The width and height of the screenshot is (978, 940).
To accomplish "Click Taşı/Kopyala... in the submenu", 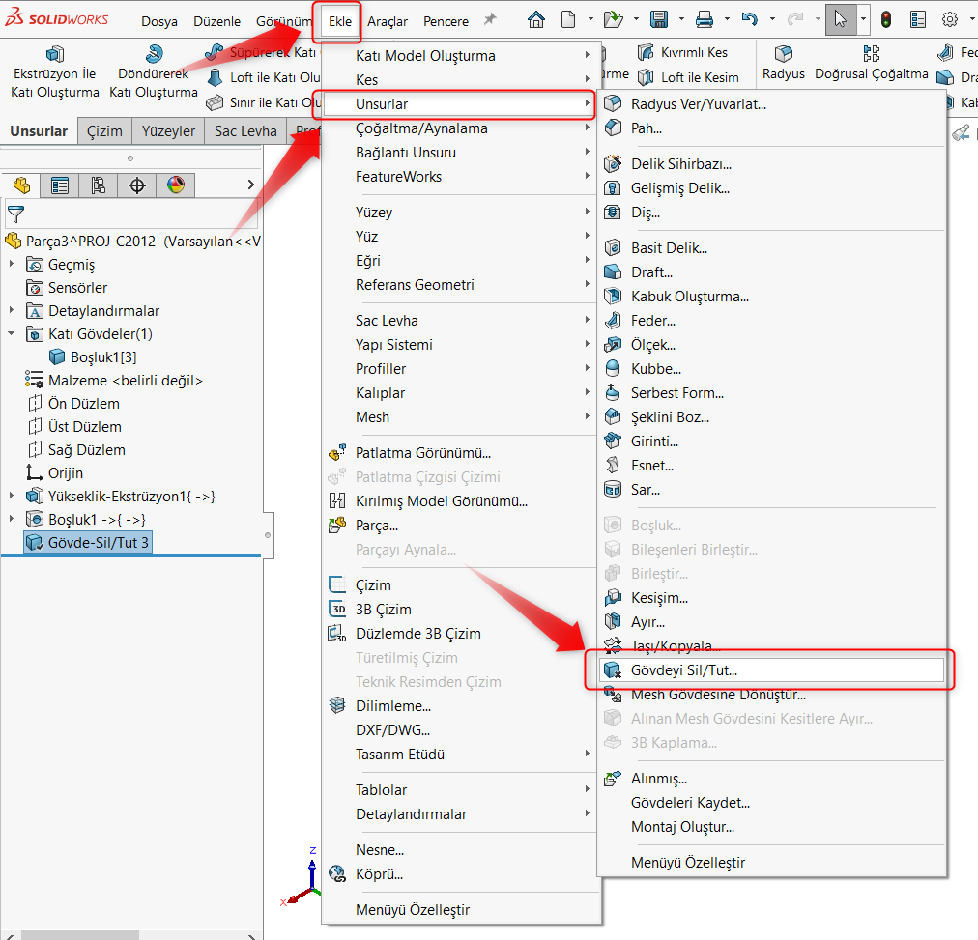I will [771, 645].
